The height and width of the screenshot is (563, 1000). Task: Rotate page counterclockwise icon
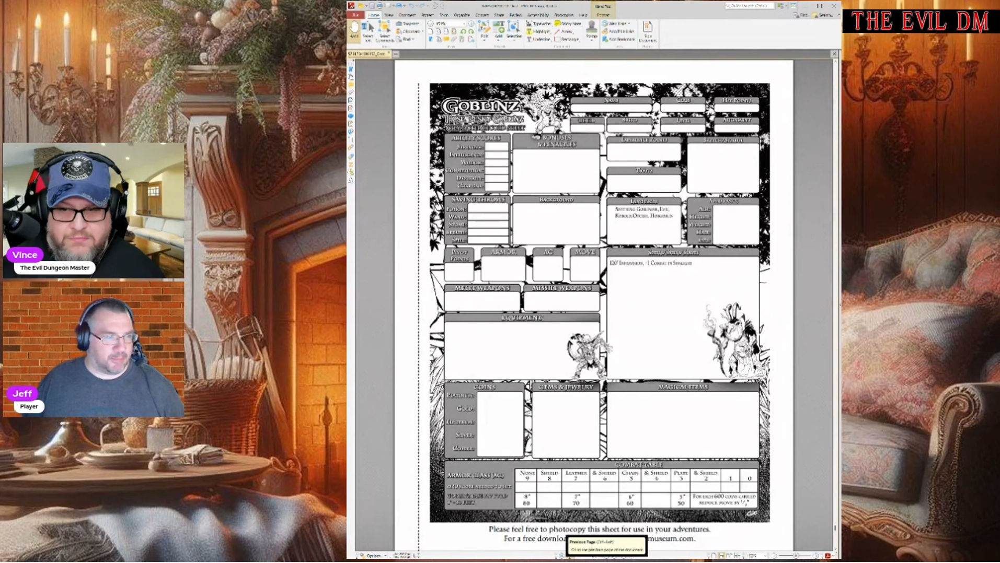tap(463, 32)
